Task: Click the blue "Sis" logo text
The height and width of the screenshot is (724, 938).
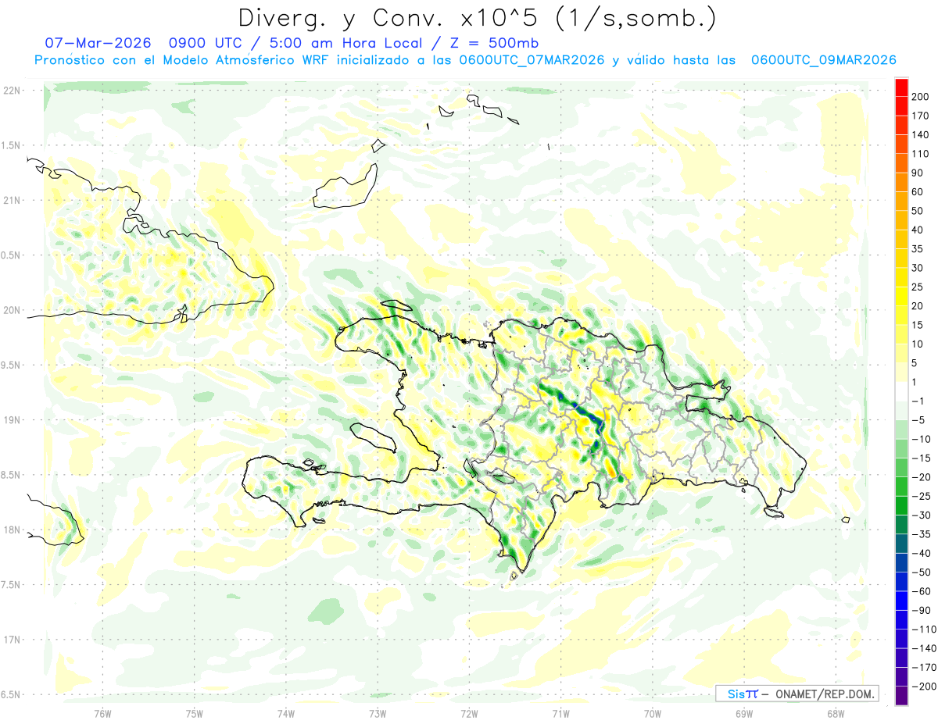Action: tap(736, 694)
